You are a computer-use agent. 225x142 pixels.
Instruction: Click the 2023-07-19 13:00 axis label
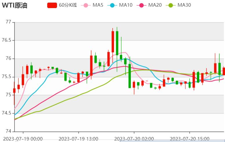(x=78, y=139)
